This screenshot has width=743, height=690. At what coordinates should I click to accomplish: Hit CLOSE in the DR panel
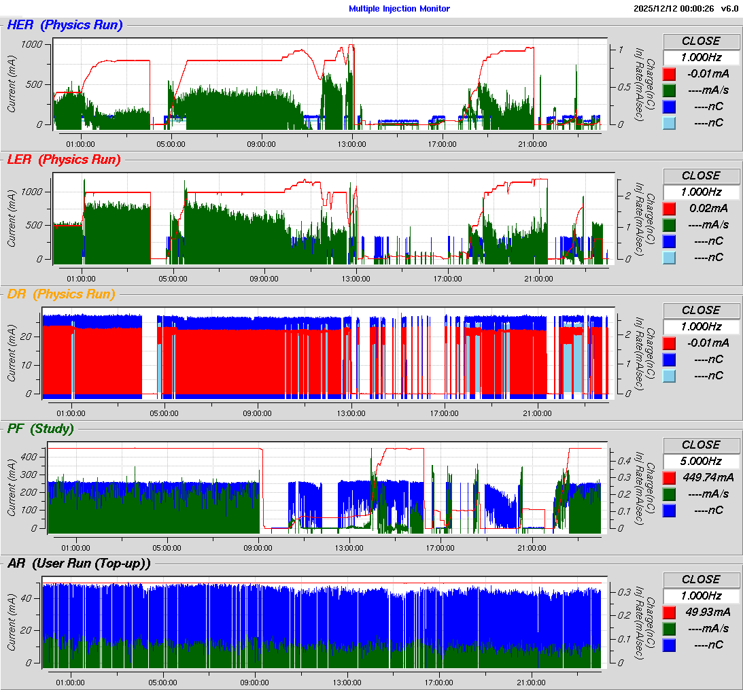coord(701,310)
